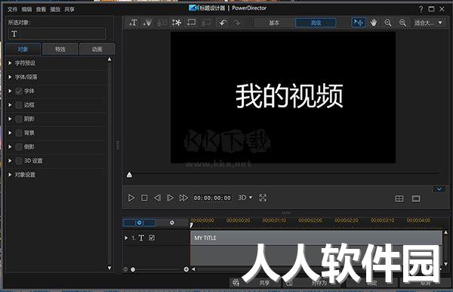Enable the 阴影 (shadow) checkbox
The height and width of the screenshot is (292, 453).
point(19,119)
